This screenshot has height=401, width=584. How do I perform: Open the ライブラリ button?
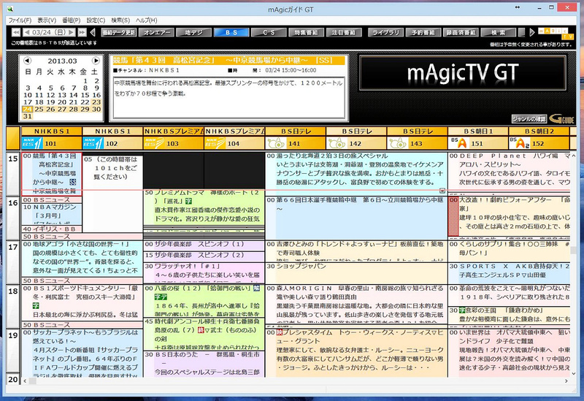coord(385,32)
